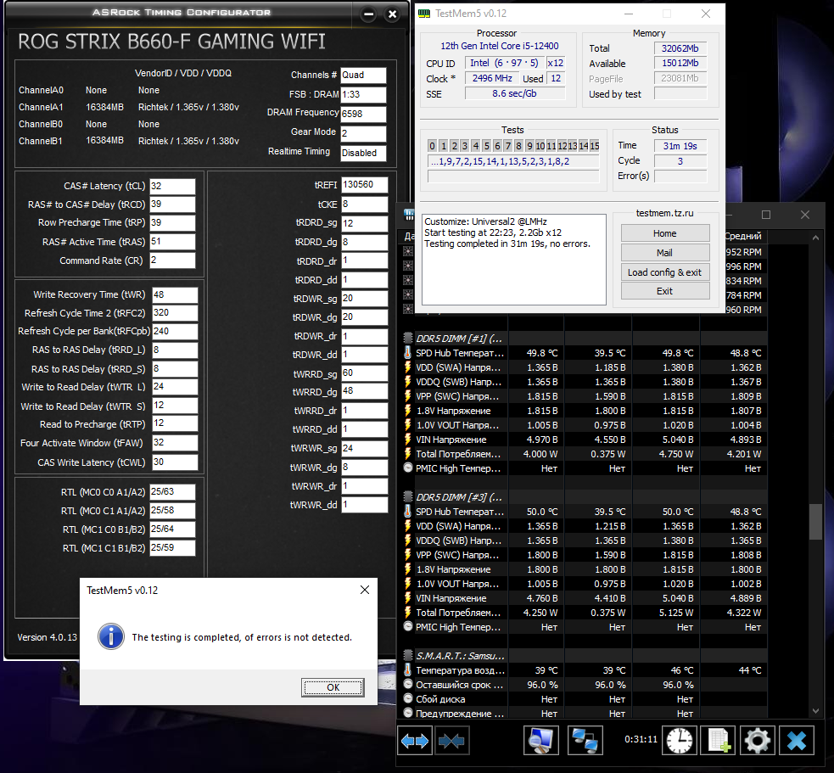The height and width of the screenshot is (773, 834).
Task: Click HWiNFO window title icon
Action: (408, 215)
